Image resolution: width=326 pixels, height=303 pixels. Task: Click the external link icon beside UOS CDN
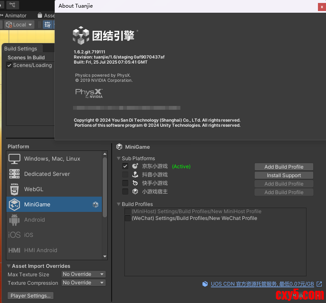(x=319, y=284)
